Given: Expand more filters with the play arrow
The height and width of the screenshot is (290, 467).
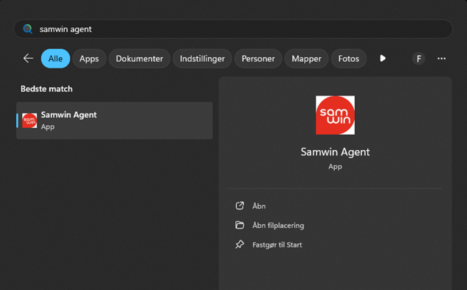Looking at the screenshot, I should click(x=383, y=59).
